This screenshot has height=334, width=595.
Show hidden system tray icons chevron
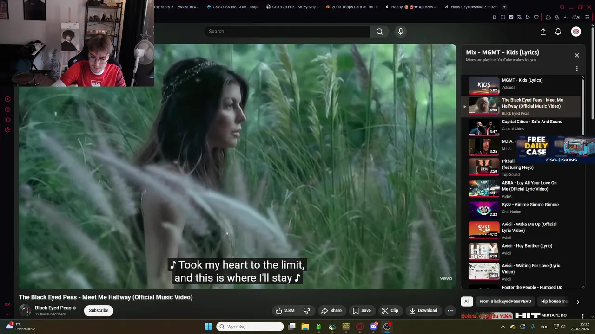point(502,327)
